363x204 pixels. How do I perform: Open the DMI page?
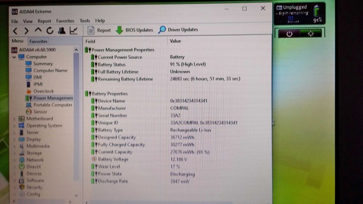click(34, 78)
